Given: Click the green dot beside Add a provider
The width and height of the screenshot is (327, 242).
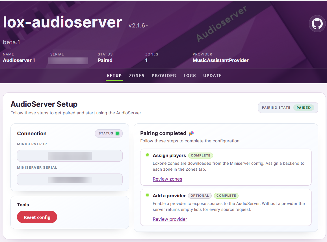Looking at the screenshot, I should [147, 195].
